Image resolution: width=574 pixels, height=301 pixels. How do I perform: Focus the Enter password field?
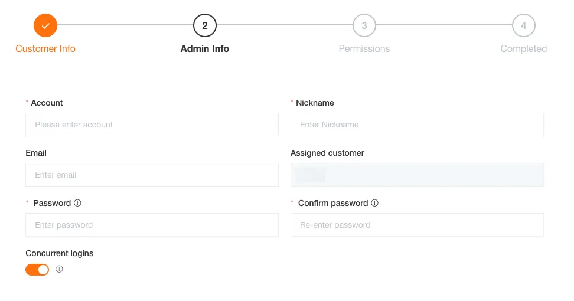pyautogui.click(x=152, y=225)
